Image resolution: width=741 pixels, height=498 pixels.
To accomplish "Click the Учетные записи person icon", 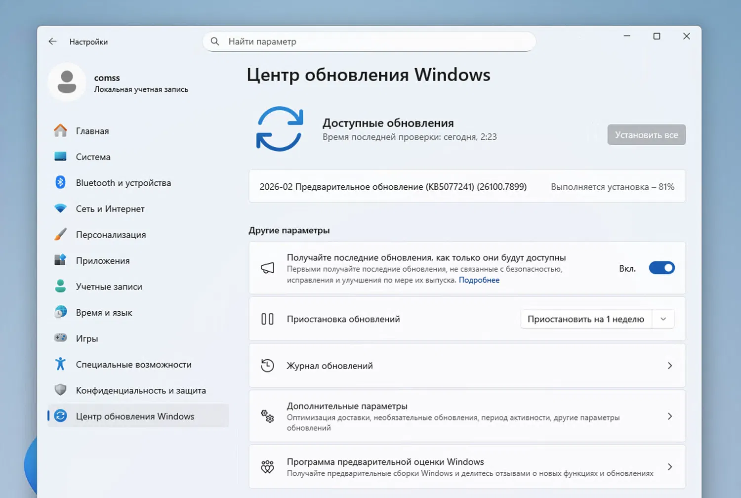I will pos(60,287).
